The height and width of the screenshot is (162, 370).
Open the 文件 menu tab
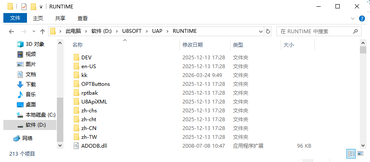(x=15, y=18)
